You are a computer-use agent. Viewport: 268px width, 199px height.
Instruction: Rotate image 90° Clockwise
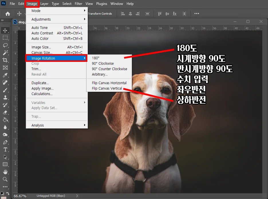[x=109, y=64]
